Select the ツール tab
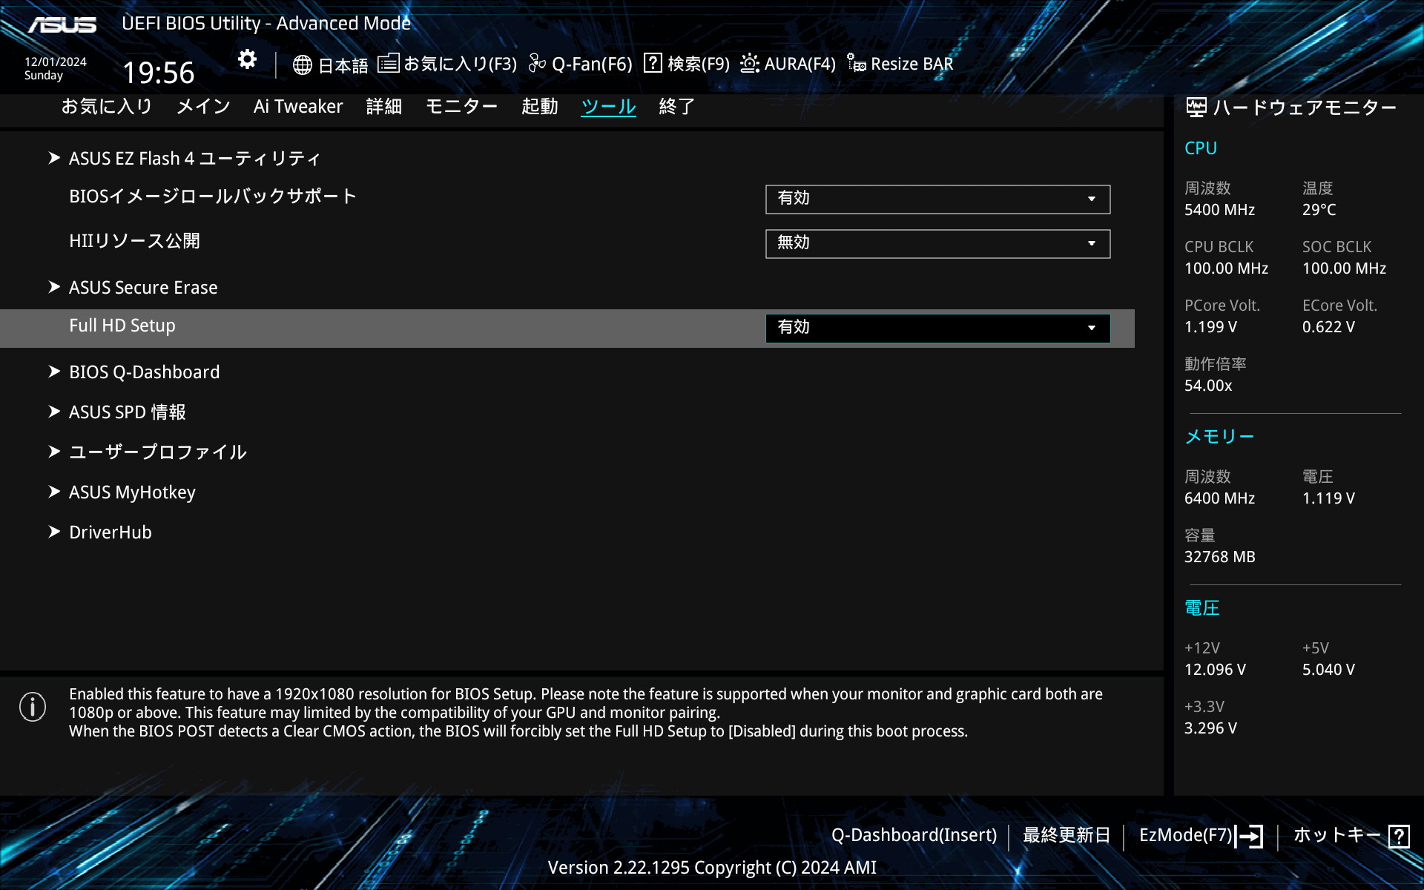The height and width of the screenshot is (890, 1424). click(608, 107)
